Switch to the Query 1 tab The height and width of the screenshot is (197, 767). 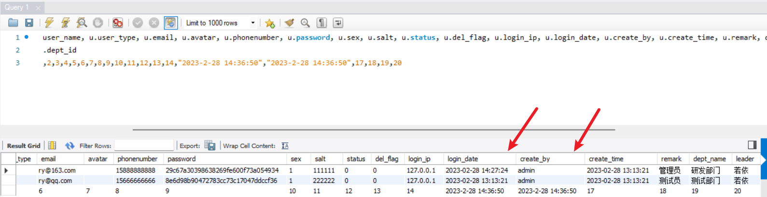[x=17, y=7]
